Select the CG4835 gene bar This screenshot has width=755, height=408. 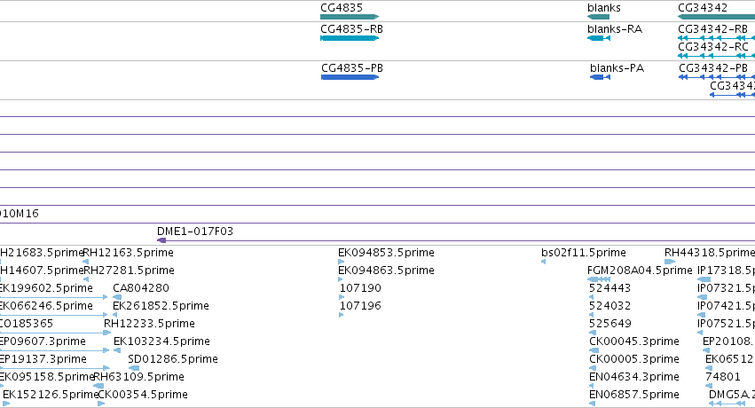350,17
